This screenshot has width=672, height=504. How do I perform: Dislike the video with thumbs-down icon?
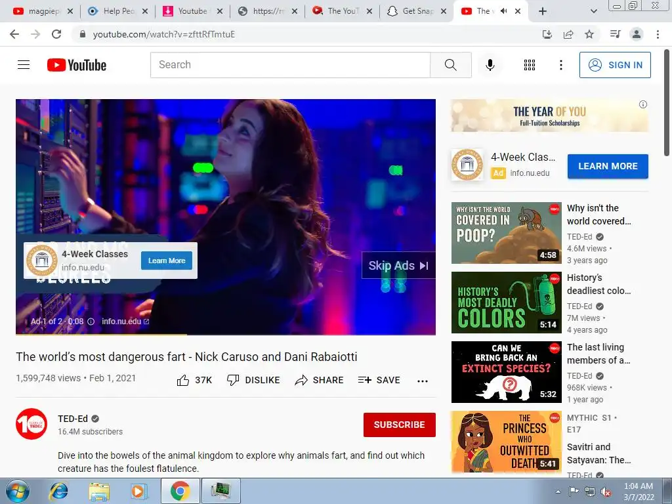click(x=233, y=380)
